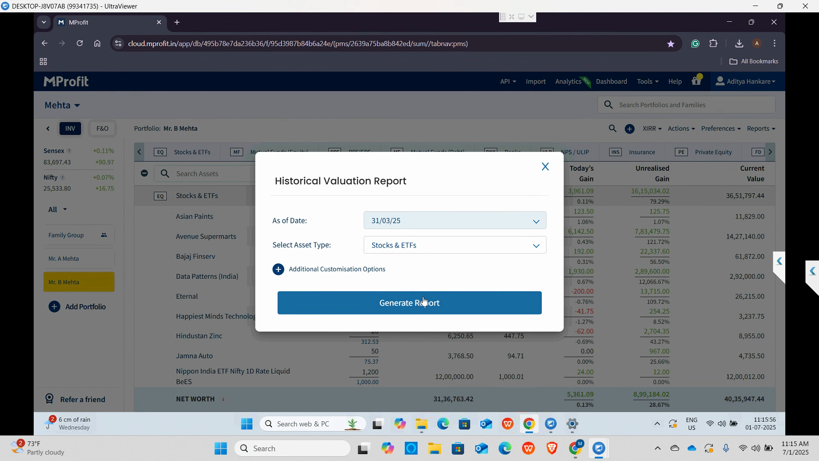Open the Help link
Viewport: 819px width, 461px height.
[x=675, y=81]
